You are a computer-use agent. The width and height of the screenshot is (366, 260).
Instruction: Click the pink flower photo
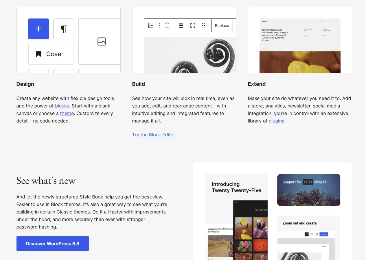coord(243,246)
